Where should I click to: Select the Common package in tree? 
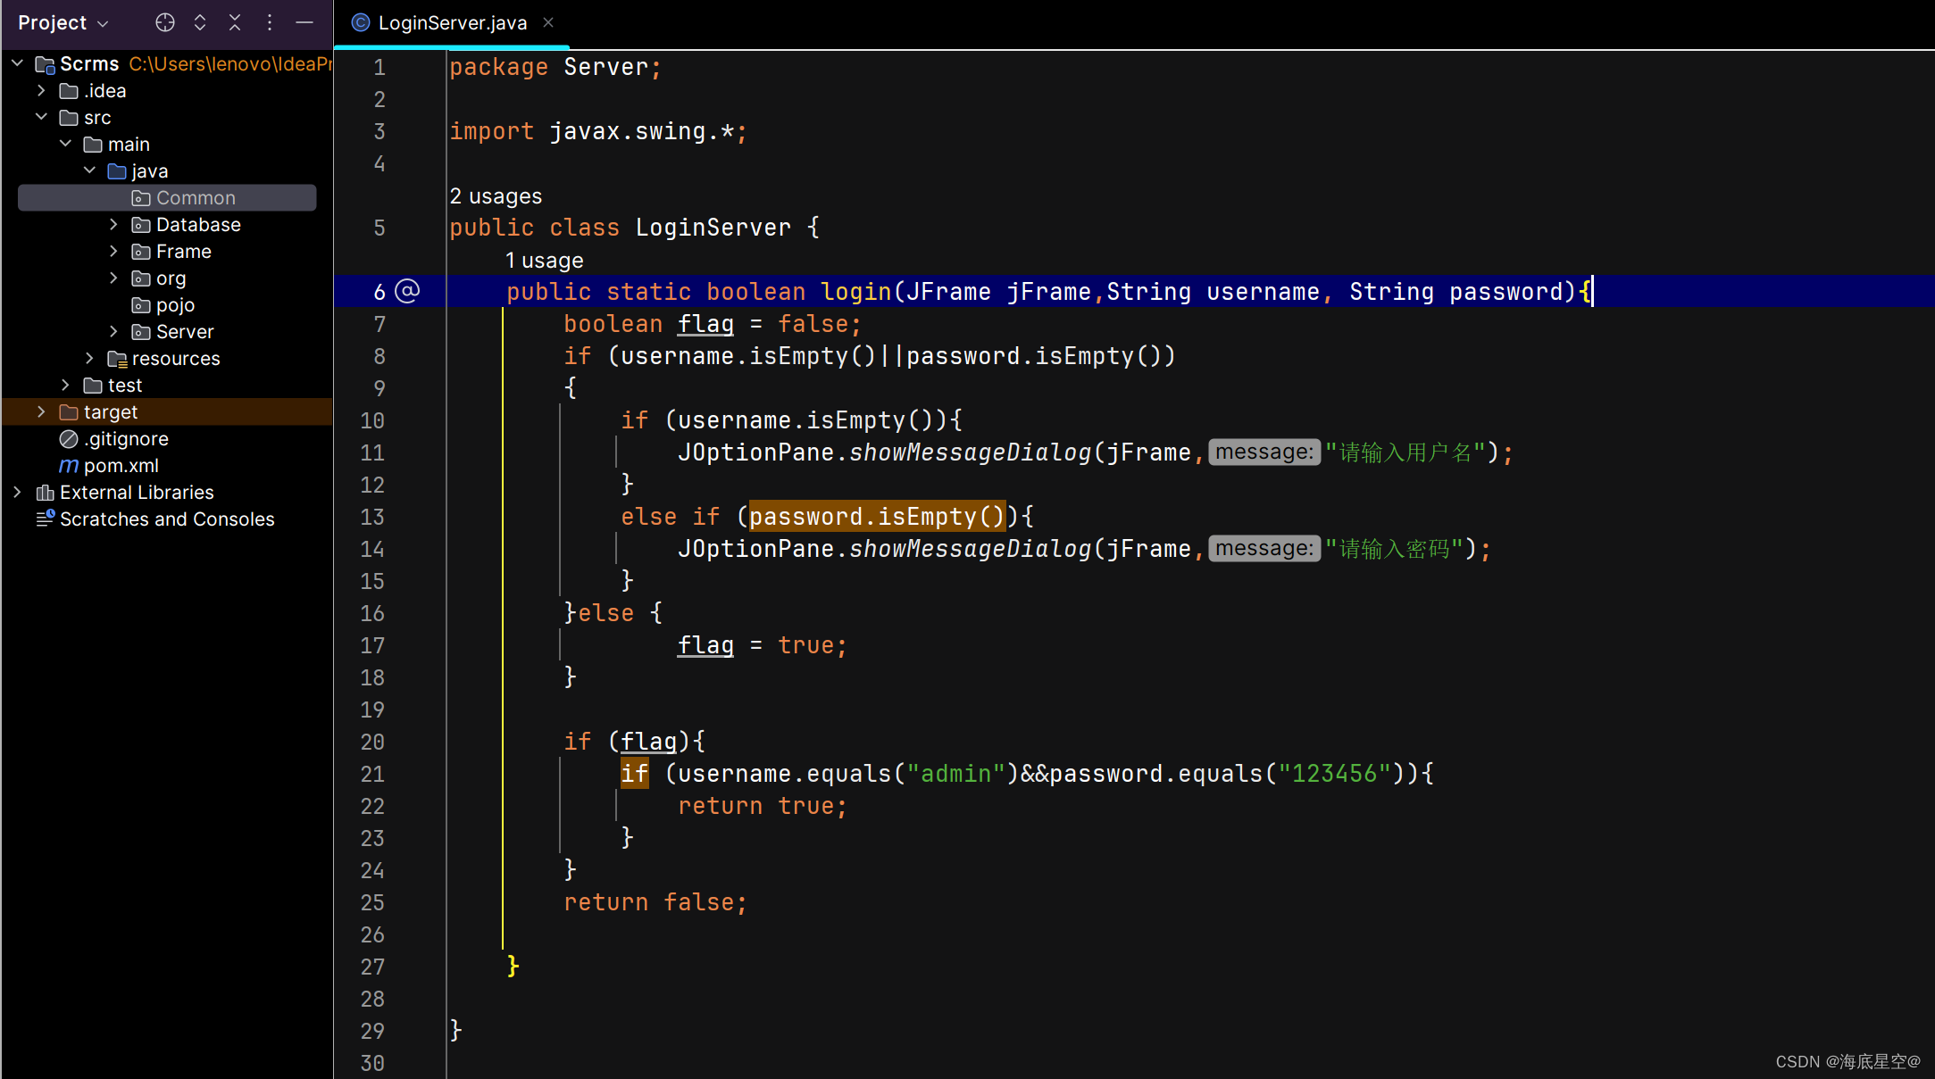pyautogui.click(x=195, y=198)
